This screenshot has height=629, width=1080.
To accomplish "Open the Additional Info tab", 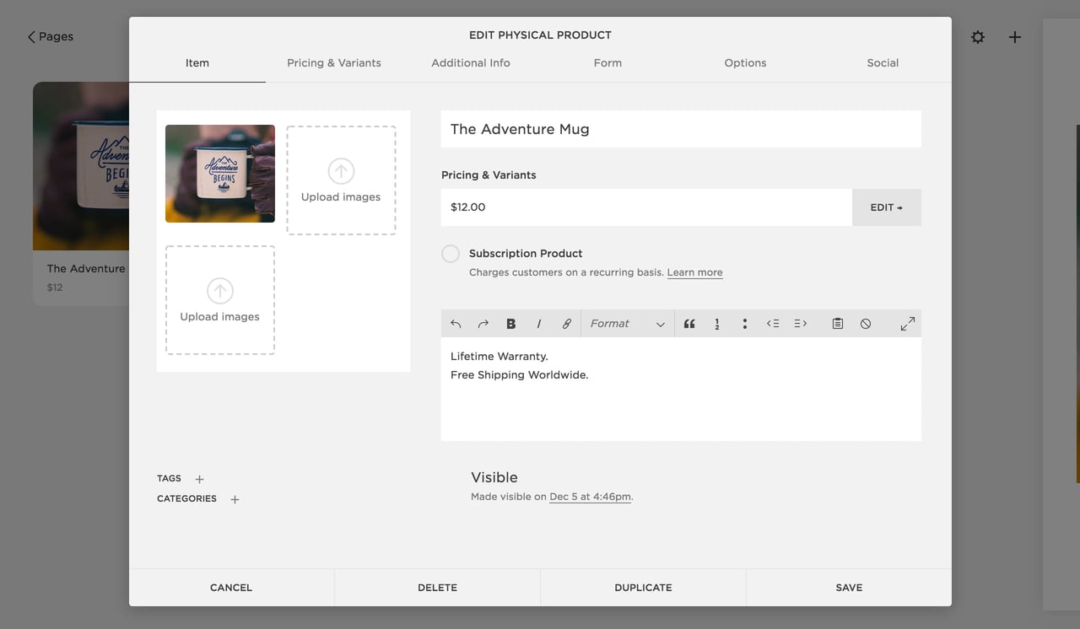I will [x=470, y=62].
